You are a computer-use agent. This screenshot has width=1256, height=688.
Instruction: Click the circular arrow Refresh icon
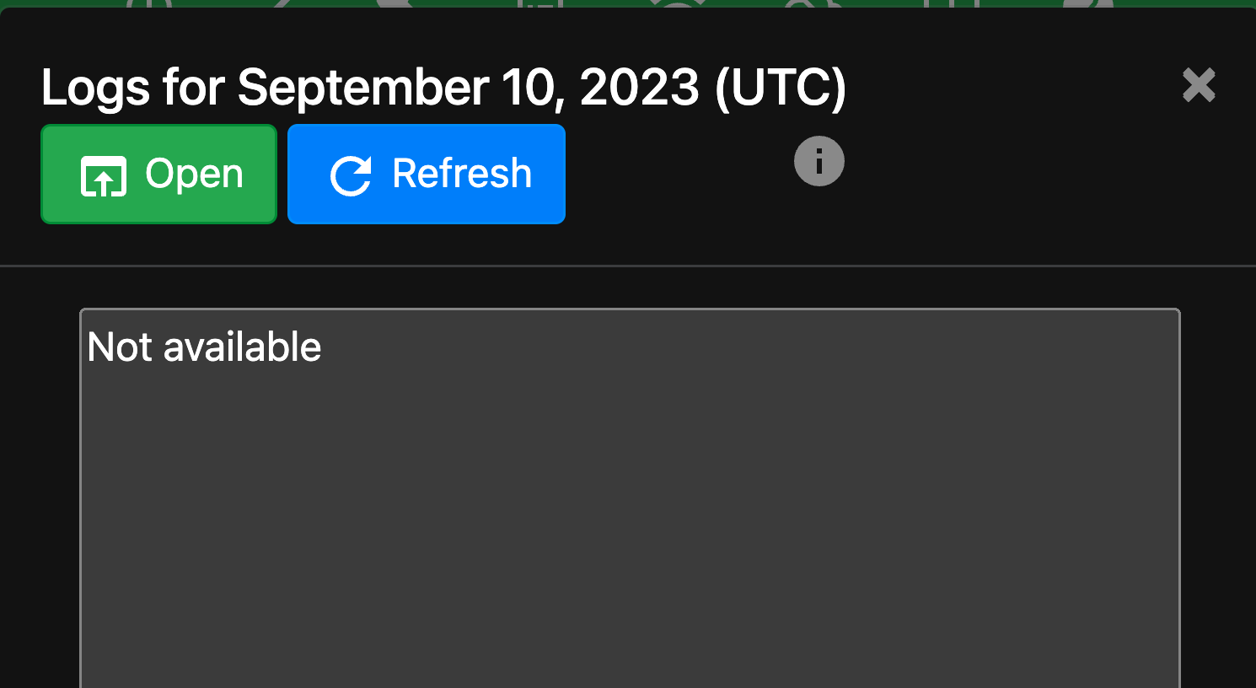coord(351,175)
